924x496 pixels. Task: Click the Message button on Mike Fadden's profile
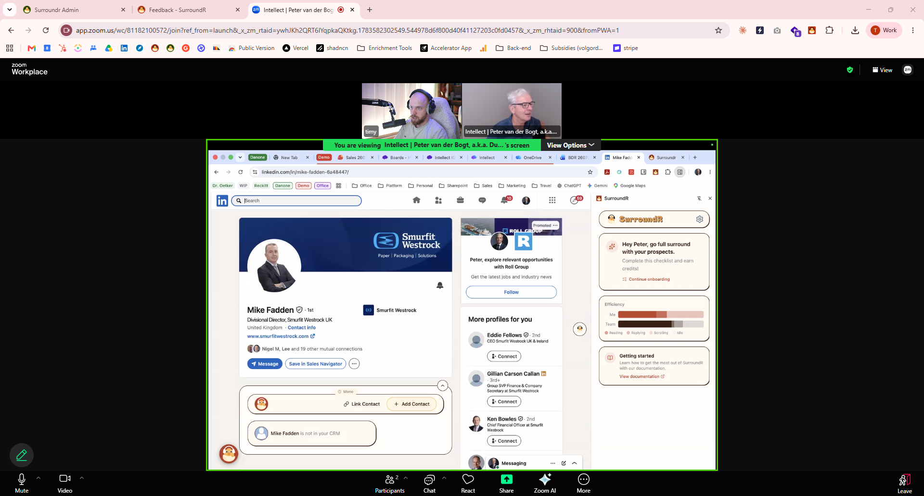point(265,364)
